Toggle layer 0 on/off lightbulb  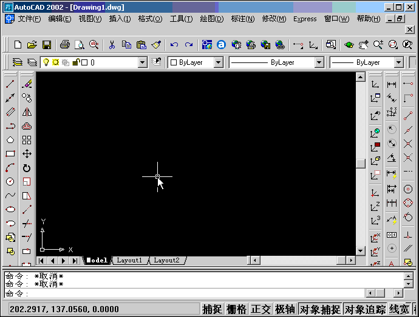(x=46, y=62)
